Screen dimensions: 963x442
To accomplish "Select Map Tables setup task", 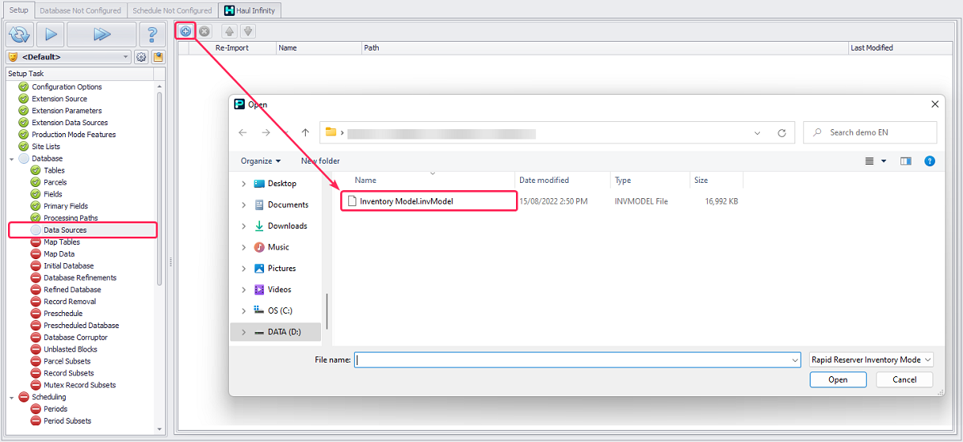I will coord(62,242).
